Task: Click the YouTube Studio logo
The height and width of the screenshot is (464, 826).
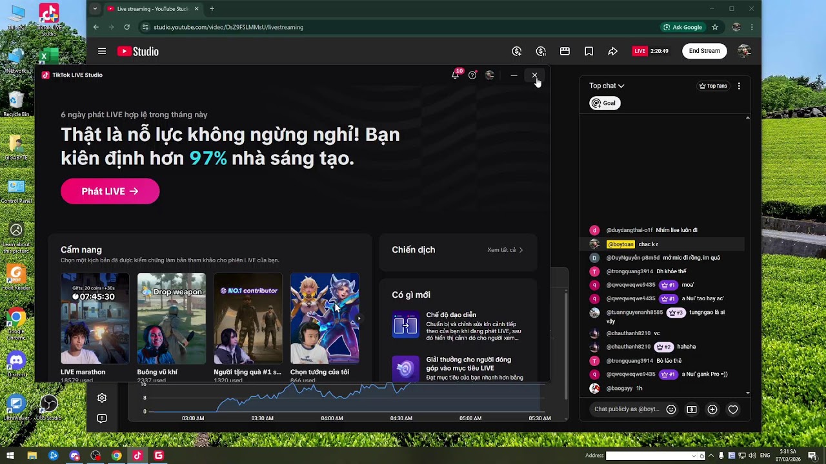Action: point(137,52)
